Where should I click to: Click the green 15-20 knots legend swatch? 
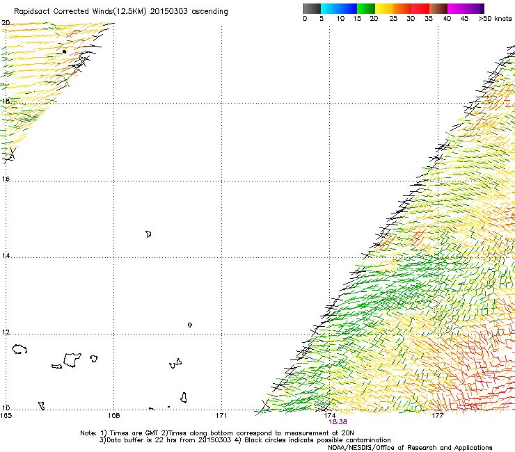point(366,8)
